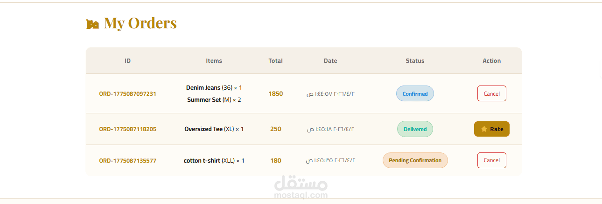Cancel order ORD-1775087135577
This screenshot has height=204, width=602.
(x=491, y=160)
